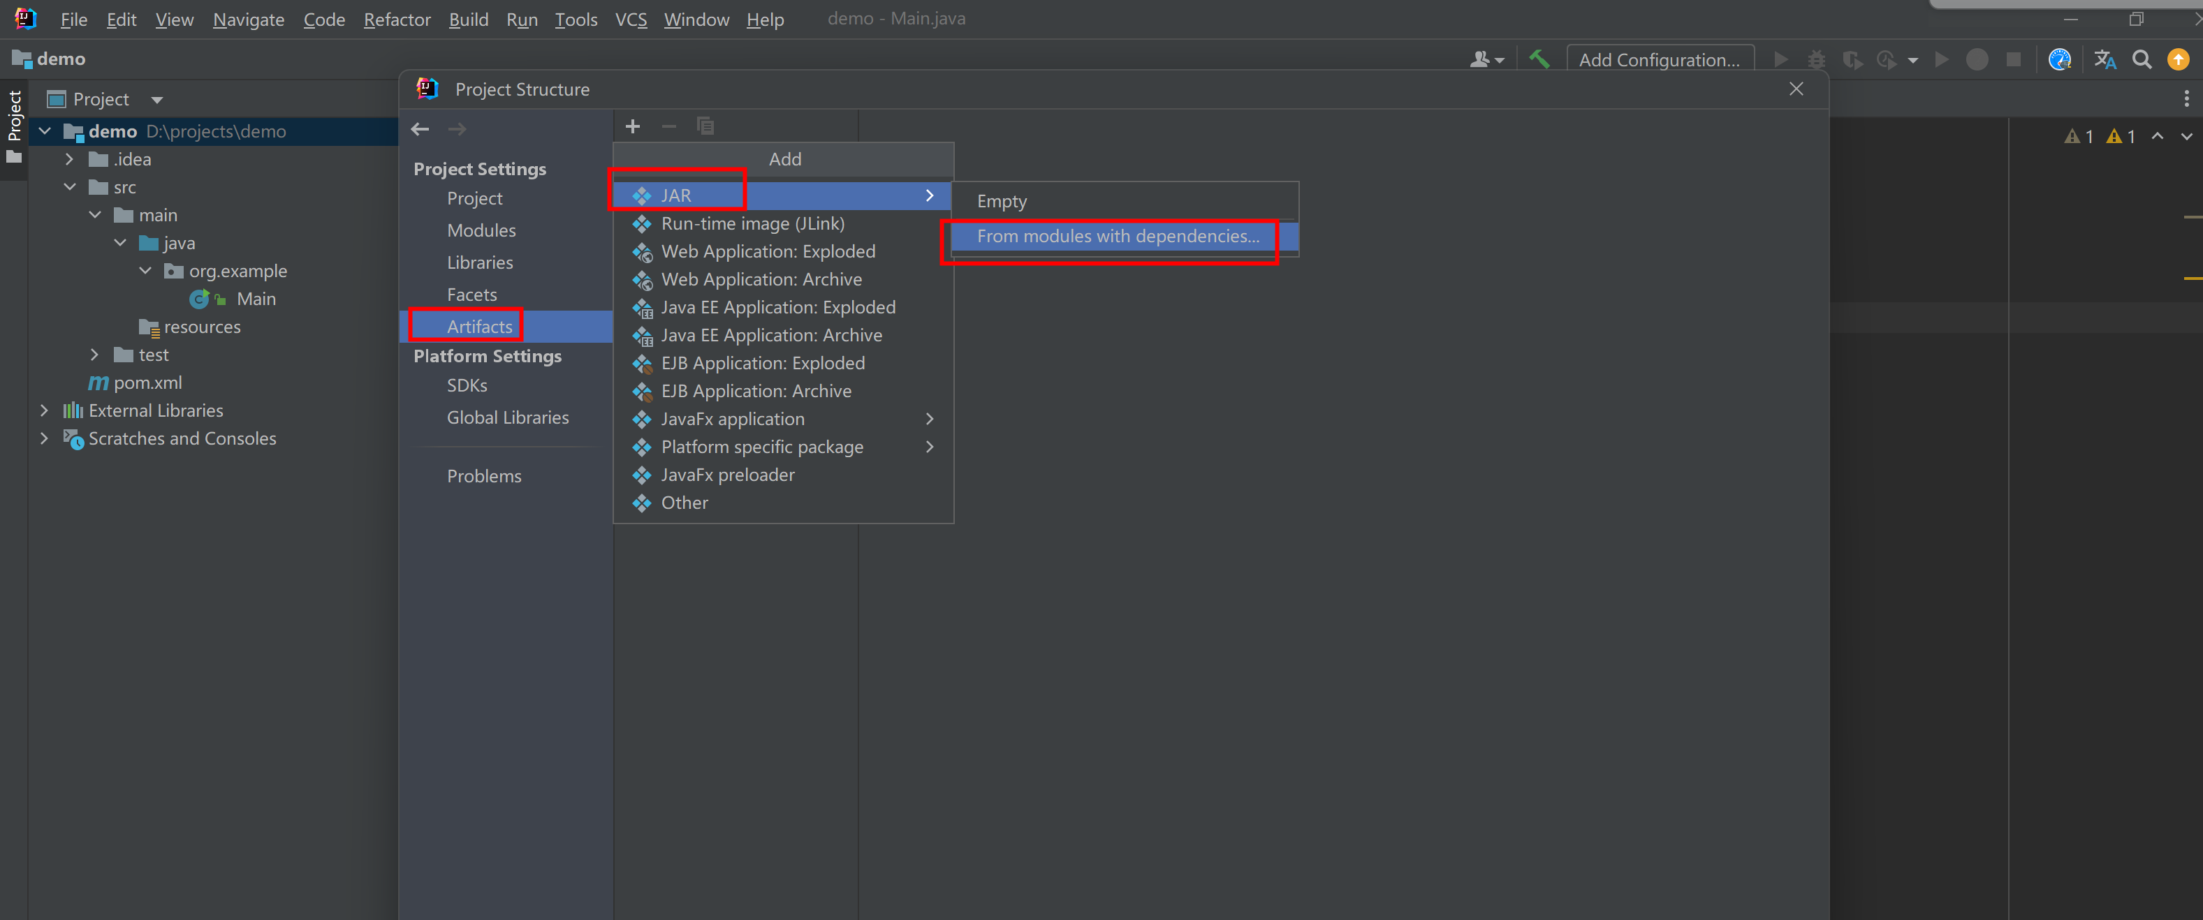Click the forward navigation arrow icon
Image resolution: width=2203 pixels, height=920 pixels.
pyautogui.click(x=457, y=128)
